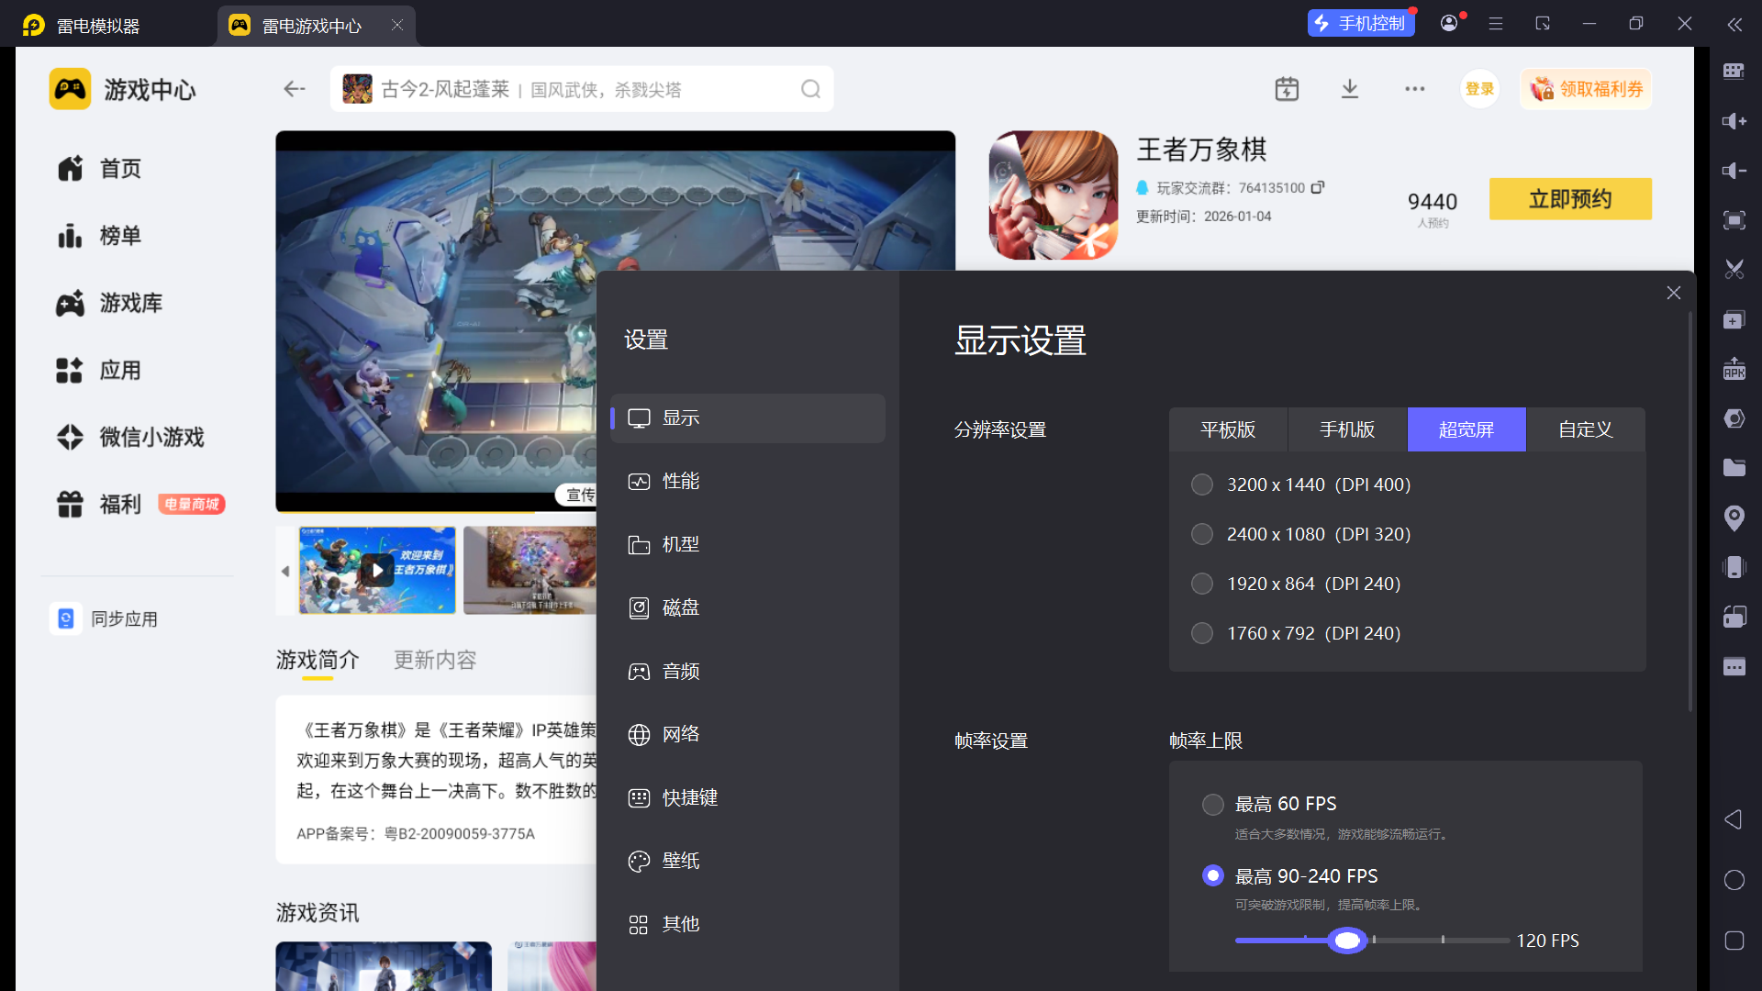Viewport: 1762px width, 991px height.
Task: Play the 王者万象棋 video thumbnail
Action: click(x=377, y=570)
